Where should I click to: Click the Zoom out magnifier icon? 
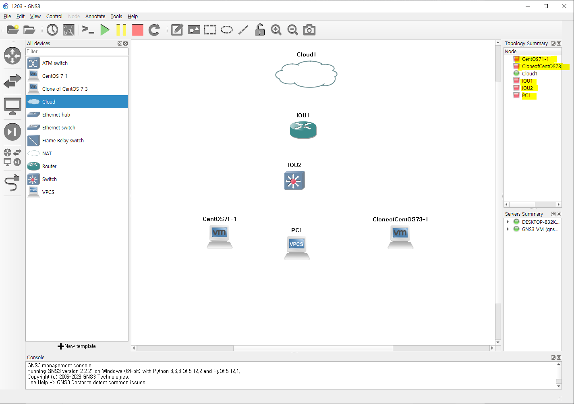(293, 30)
